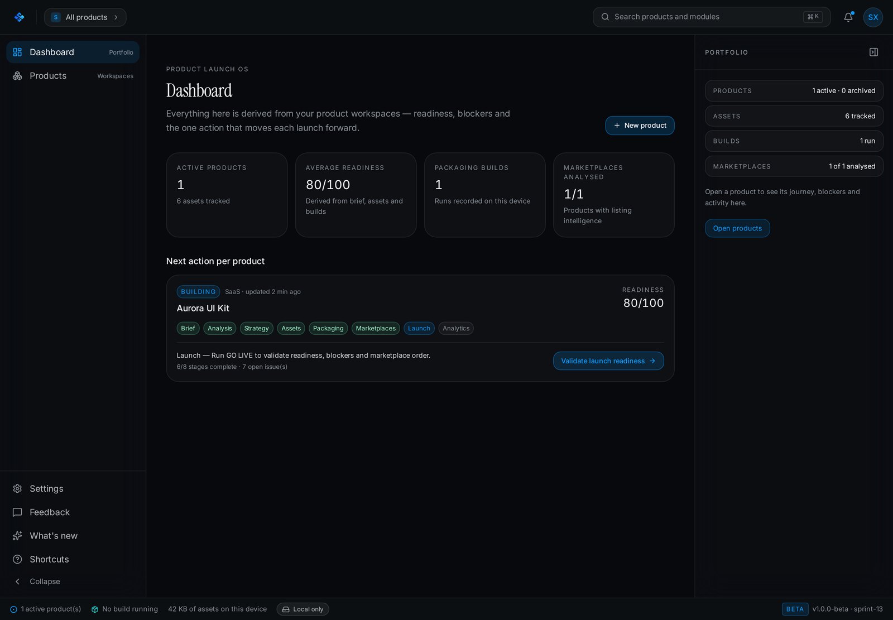This screenshot has height=620, width=893.
Task: Click the Marketplaces Analysed card
Action: 613,195
